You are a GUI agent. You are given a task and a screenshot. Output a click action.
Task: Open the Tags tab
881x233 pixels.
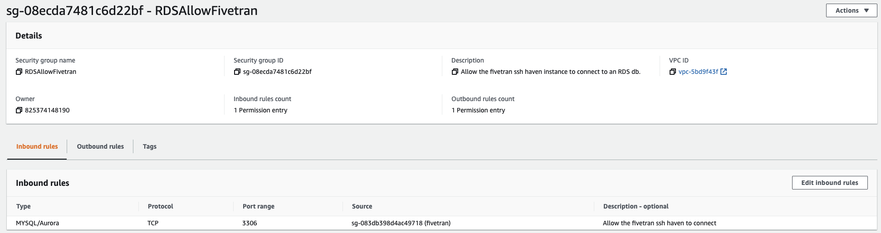pos(150,146)
